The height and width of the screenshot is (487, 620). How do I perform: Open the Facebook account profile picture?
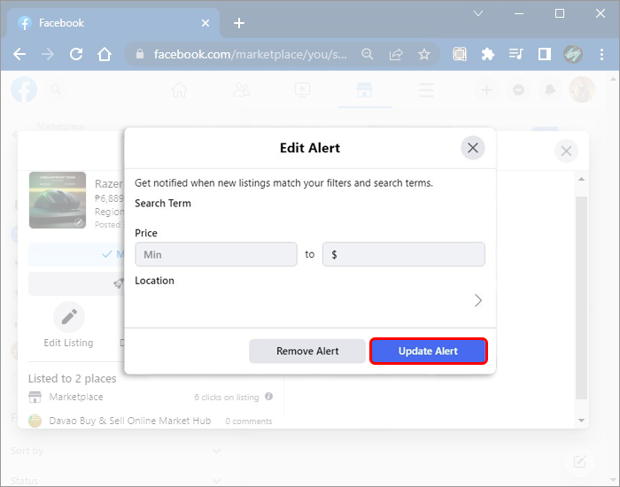tap(582, 89)
